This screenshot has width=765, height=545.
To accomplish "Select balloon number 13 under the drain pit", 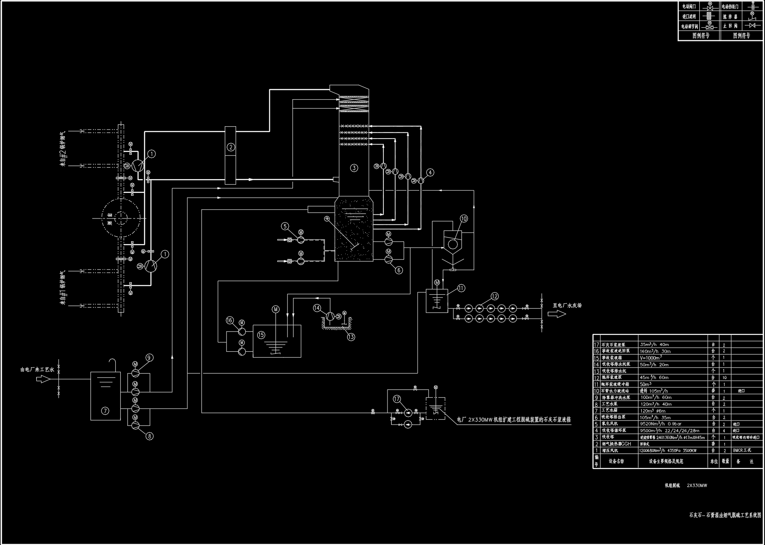I will click(x=351, y=337).
